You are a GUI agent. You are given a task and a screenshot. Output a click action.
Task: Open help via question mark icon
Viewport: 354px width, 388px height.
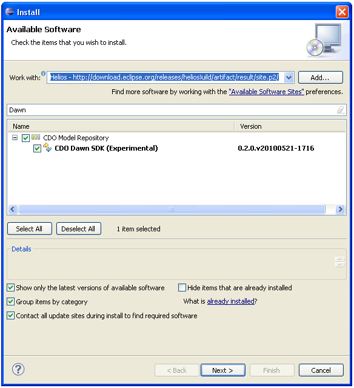point(18,369)
